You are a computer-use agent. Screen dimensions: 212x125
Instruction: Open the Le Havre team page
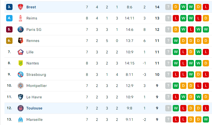(34, 97)
